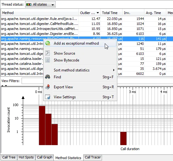Select Show Bytecode menu entry

80,60
